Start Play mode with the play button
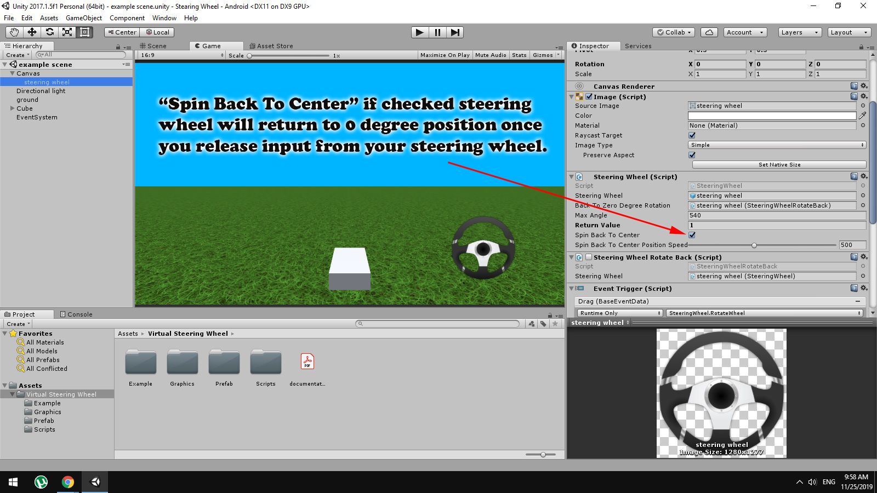877x493 pixels. coord(420,32)
